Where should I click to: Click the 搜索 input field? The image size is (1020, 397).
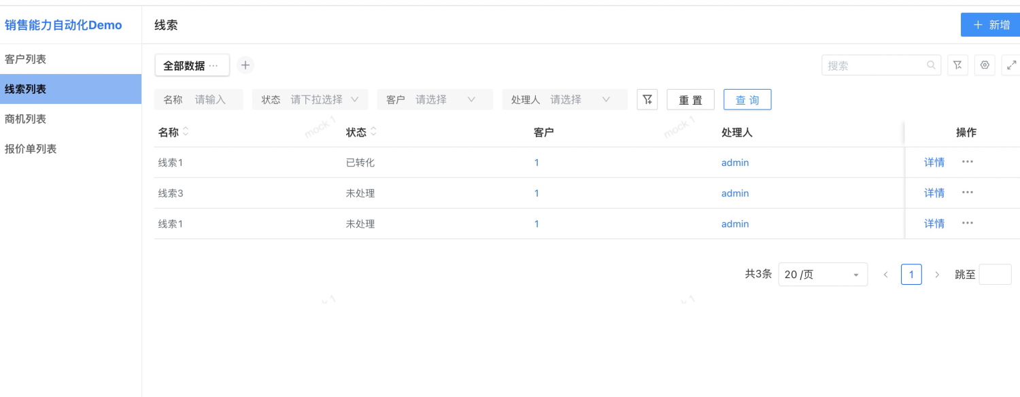pyautogui.click(x=881, y=65)
